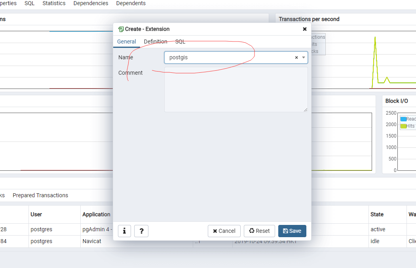Viewport: 416px width, 268px height.
Task: Click the extension icon in dialog title
Action: click(x=121, y=29)
